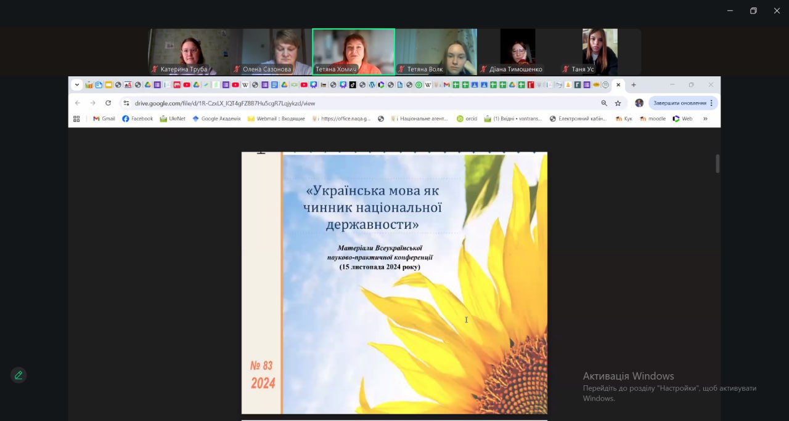Open the Chrome profile avatar

click(639, 103)
